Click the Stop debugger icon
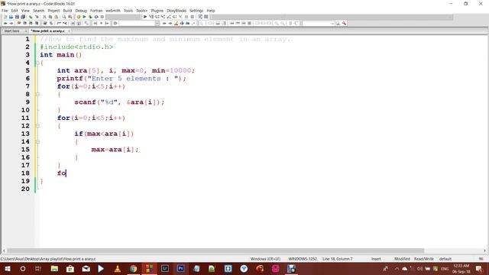This screenshot has height=275, width=489. click(193, 17)
